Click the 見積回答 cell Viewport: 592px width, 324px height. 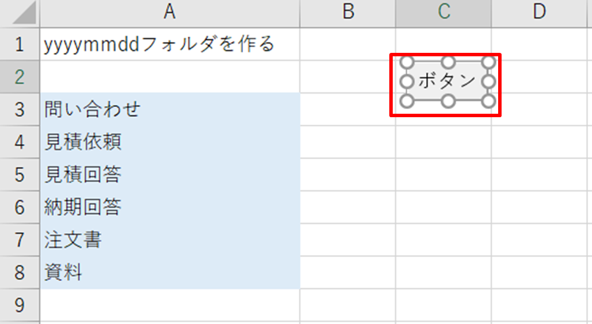click(x=169, y=175)
